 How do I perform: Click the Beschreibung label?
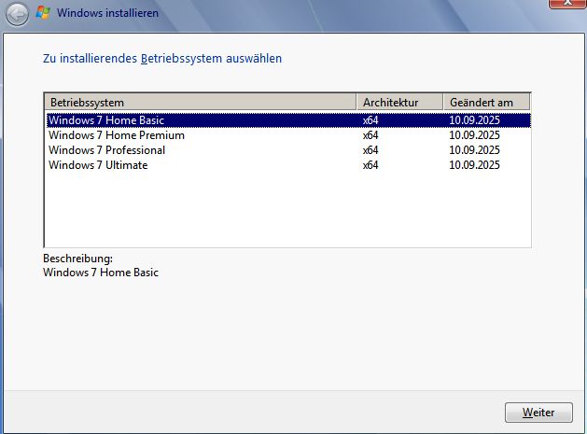(77, 259)
